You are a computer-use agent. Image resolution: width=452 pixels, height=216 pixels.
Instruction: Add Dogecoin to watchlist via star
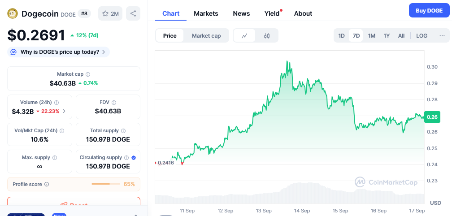(x=110, y=13)
